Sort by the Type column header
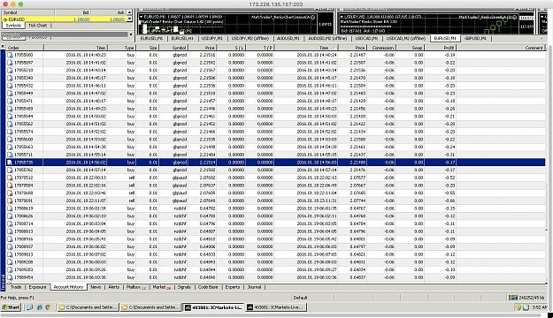 pos(122,48)
